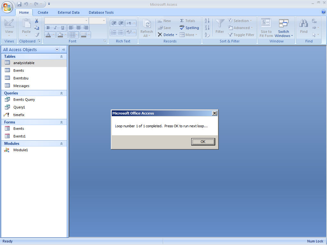Open the Database Tools tab
The width and height of the screenshot is (327, 245).
(101, 12)
